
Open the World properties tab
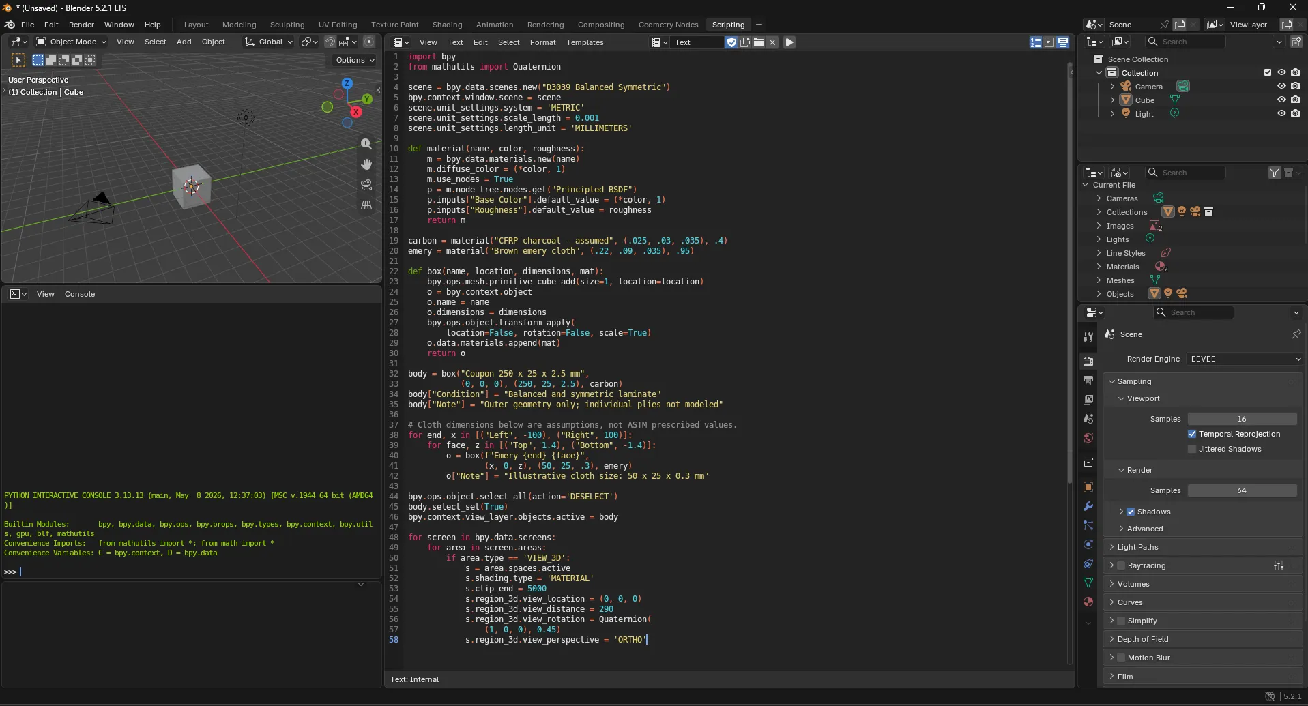point(1088,438)
